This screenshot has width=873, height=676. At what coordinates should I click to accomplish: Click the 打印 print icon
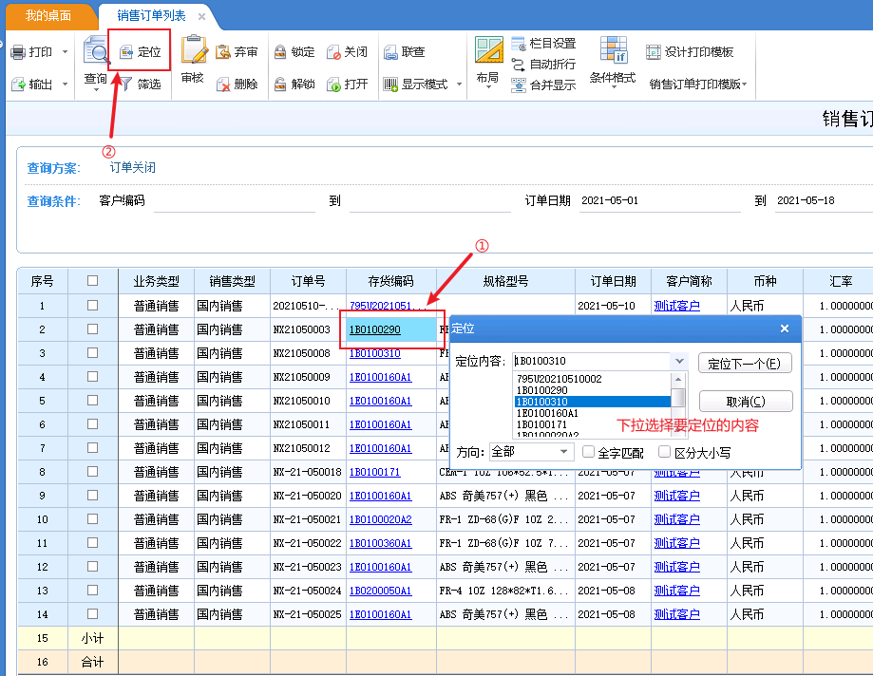pyautogui.click(x=18, y=52)
